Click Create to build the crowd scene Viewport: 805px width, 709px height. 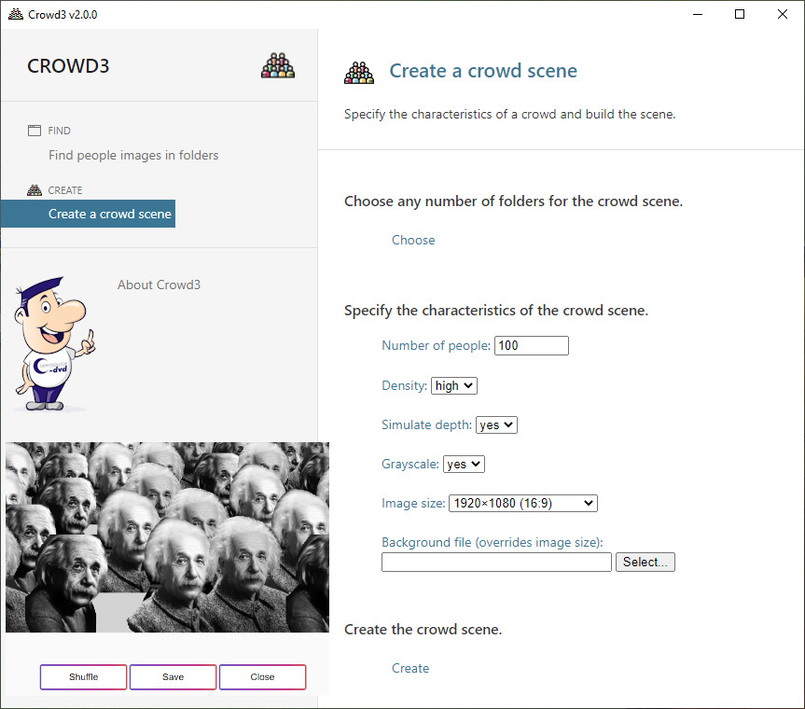[410, 668]
